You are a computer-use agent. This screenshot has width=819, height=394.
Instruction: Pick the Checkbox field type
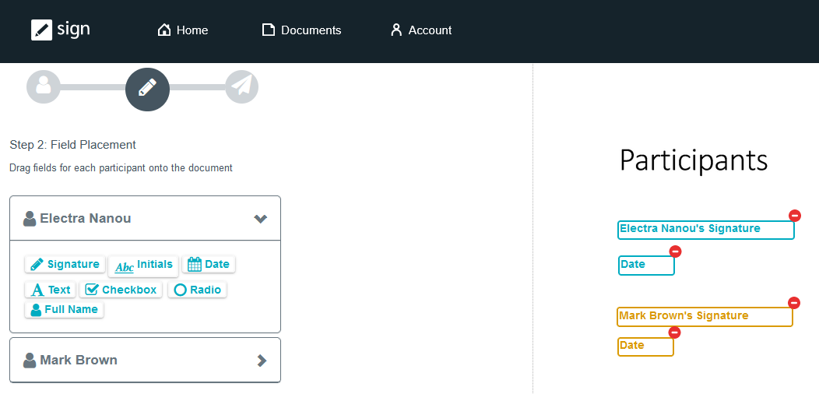pos(121,290)
